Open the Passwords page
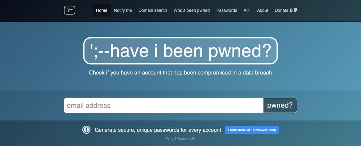This screenshot has height=146, width=361. point(227,10)
